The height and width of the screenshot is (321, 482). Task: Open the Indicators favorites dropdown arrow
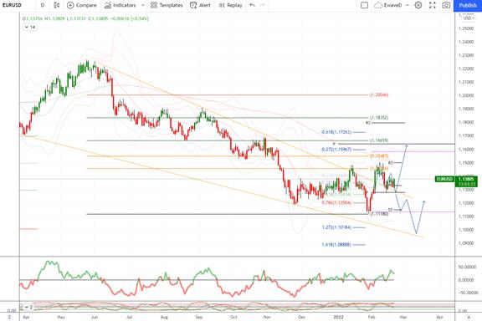143,5
